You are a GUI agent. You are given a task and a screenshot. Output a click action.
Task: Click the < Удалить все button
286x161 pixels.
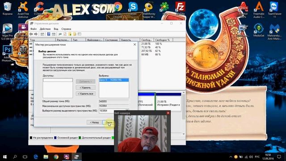(85, 93)
